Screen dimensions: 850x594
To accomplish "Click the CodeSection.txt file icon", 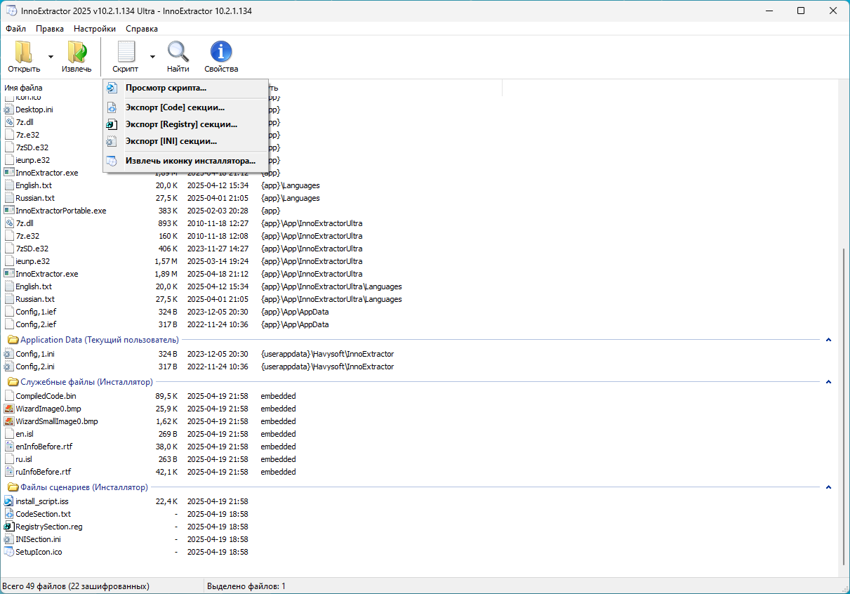I will pos(9,514).
